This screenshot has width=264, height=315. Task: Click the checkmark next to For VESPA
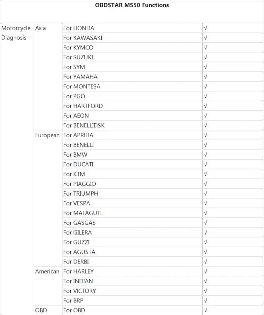tap(205, 203)
